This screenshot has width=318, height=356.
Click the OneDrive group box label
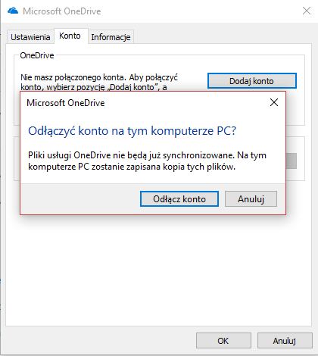[x=37, y=55]
